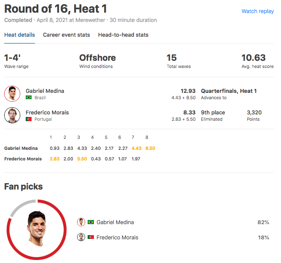Viewport: 281px width, 263px height.
Task: Open Watch replay link
Action: (x=257, y=11)
